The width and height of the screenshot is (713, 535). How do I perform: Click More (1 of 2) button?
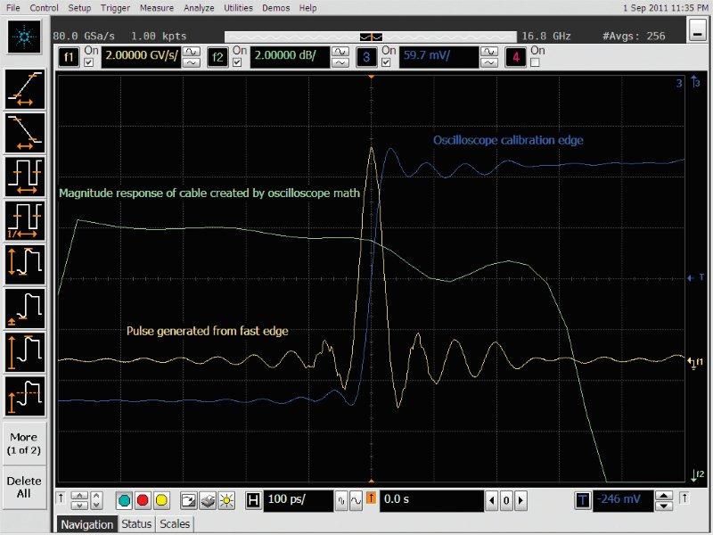pos(25,444)
